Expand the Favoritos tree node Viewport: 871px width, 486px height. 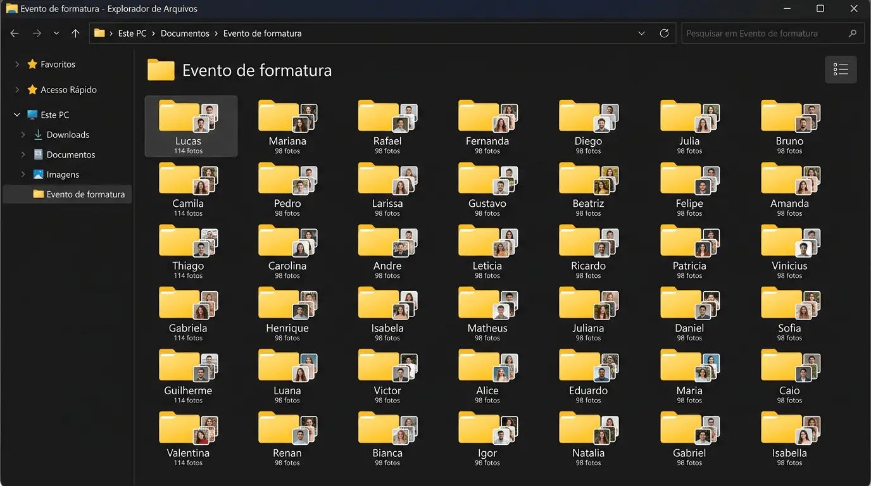pyautogui.click(x=17, y=65)
